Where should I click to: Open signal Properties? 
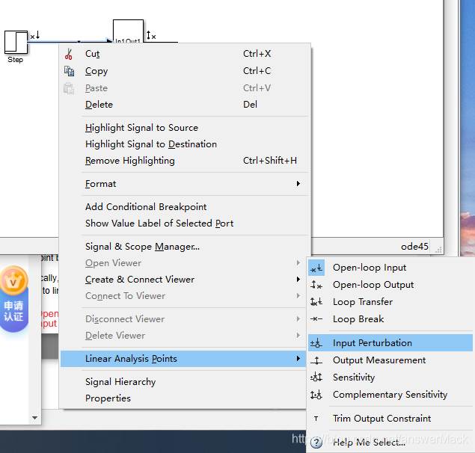pos(183,398)
